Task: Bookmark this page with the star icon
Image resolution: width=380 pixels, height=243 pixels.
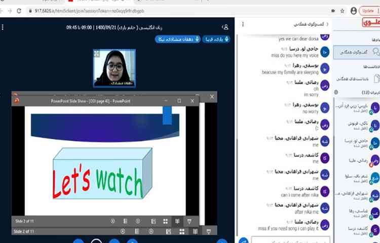Action: 342,11
